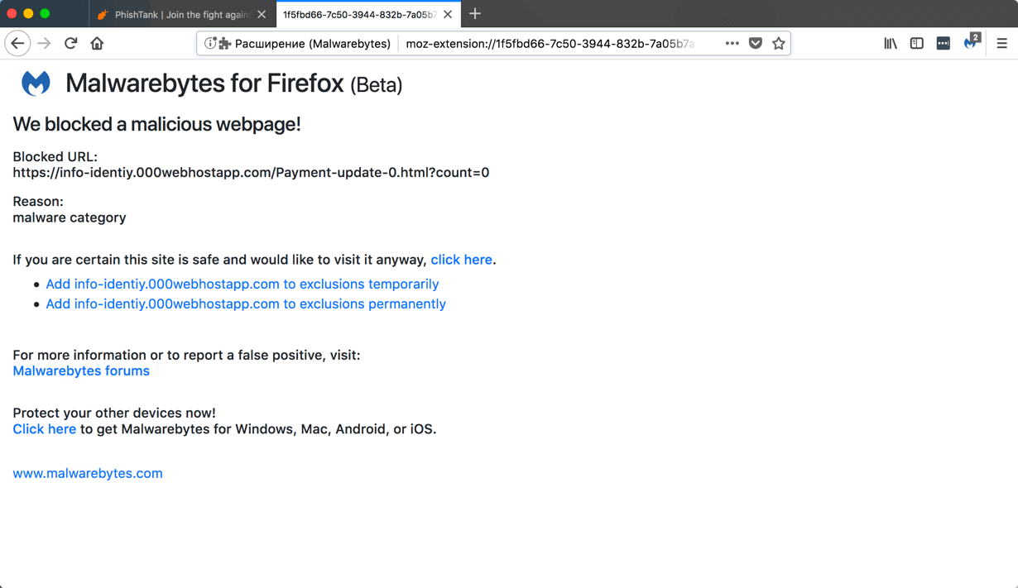
Task: Click the dark three-dot extension toolbar icon
Action: 943,43
